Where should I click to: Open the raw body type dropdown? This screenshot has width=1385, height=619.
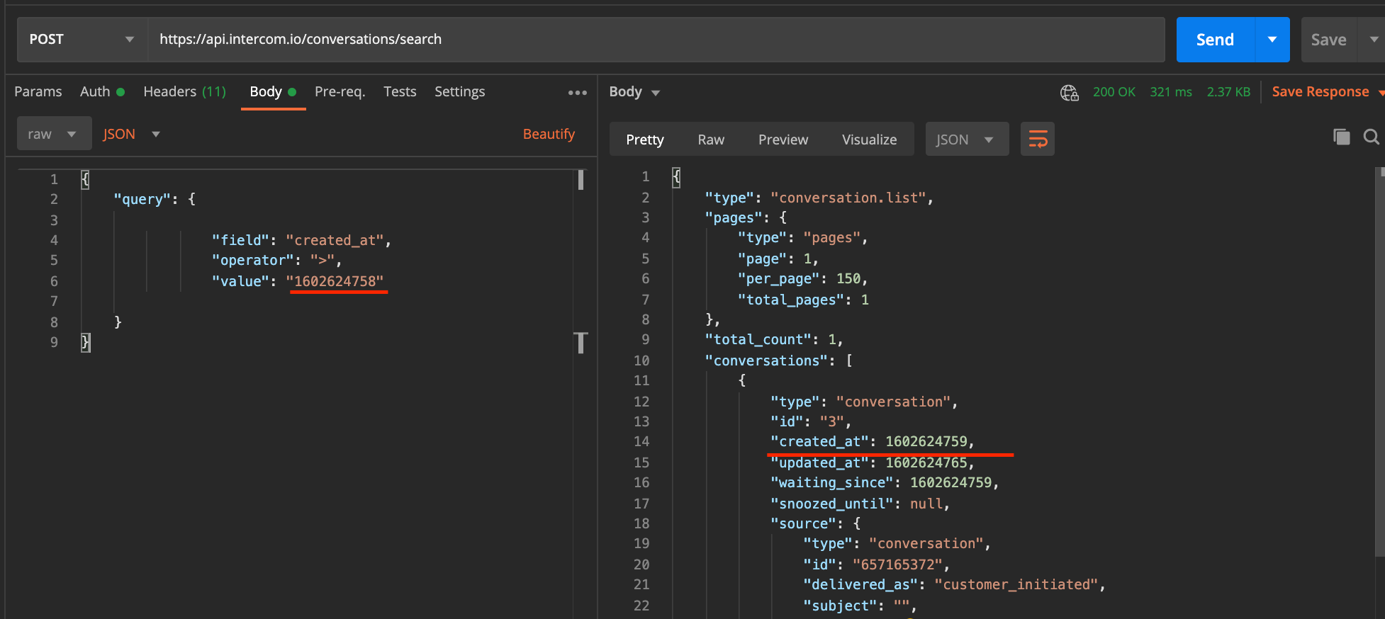(x=54, y=133)
